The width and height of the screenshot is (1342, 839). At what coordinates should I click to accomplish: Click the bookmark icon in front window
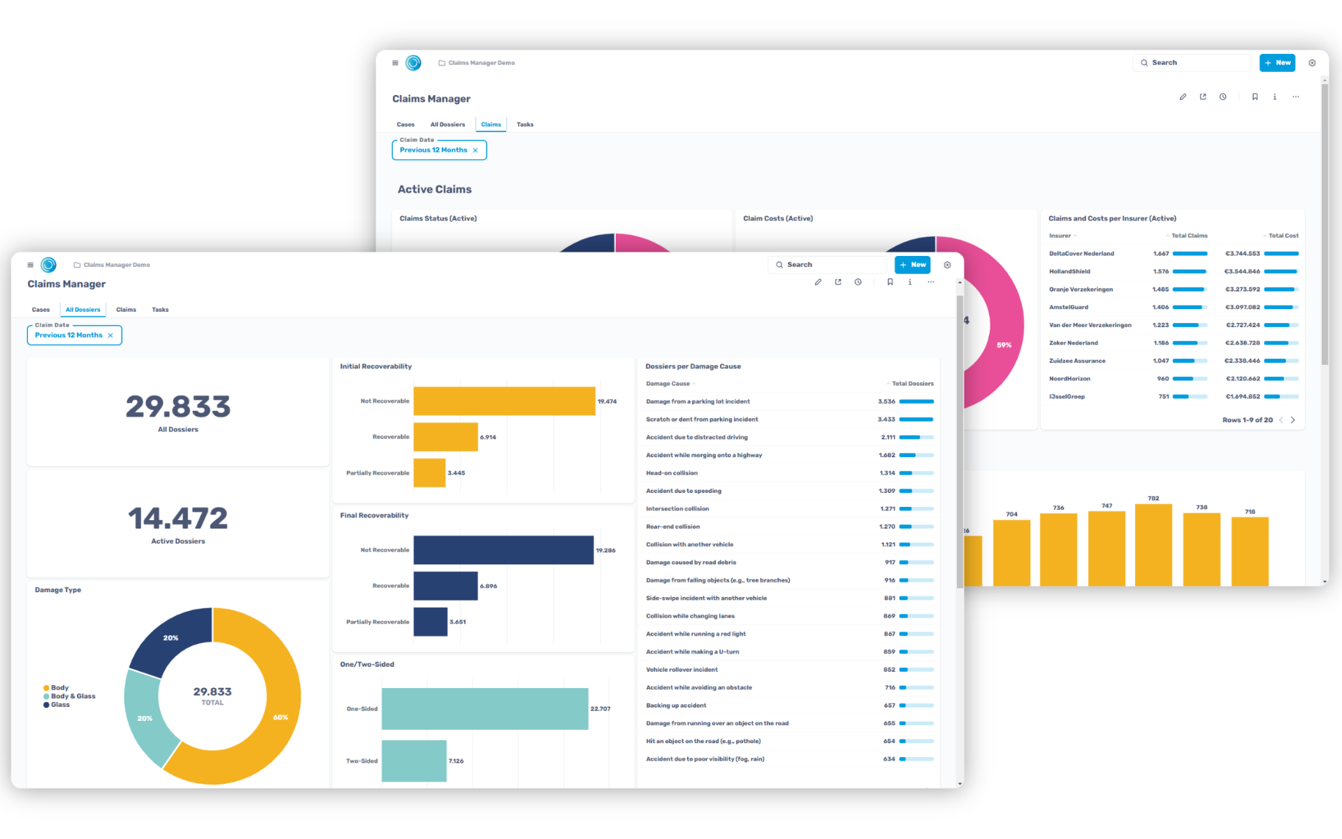[x=890, y=282]
